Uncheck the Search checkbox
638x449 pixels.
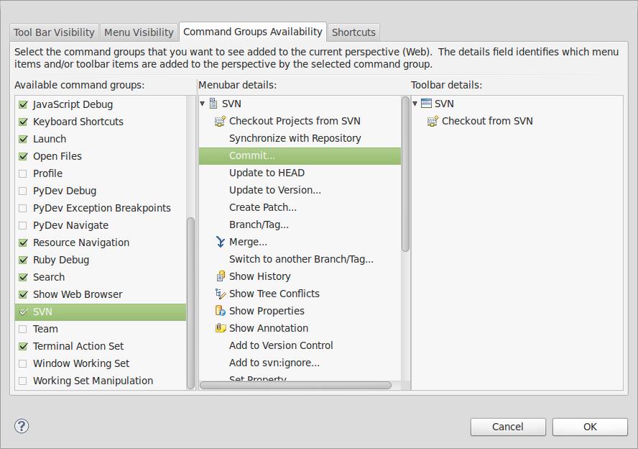tap(23, 278)
